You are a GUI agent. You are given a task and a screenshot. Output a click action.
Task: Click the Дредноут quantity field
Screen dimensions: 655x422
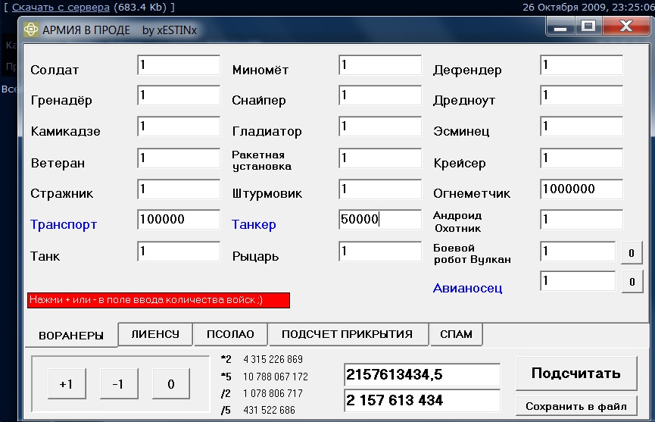[582, 95]
